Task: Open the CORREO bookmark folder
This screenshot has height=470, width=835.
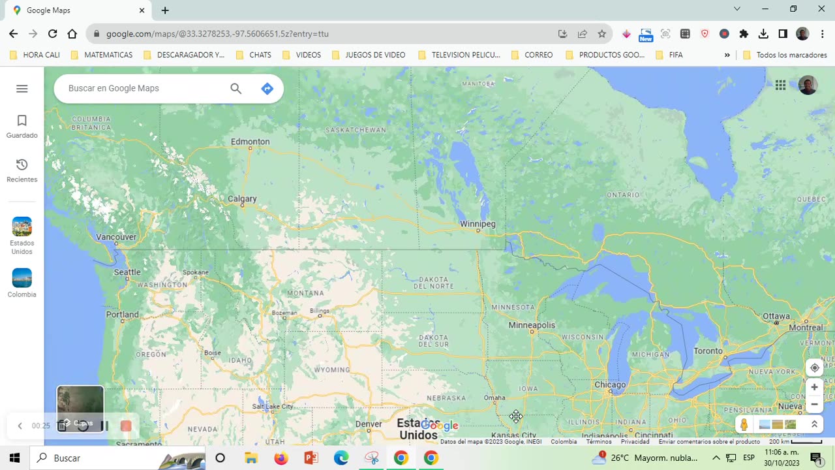Action: [x=532, y=55]
